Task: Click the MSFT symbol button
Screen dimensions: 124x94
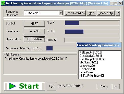Action: click(x=34, y=24)
